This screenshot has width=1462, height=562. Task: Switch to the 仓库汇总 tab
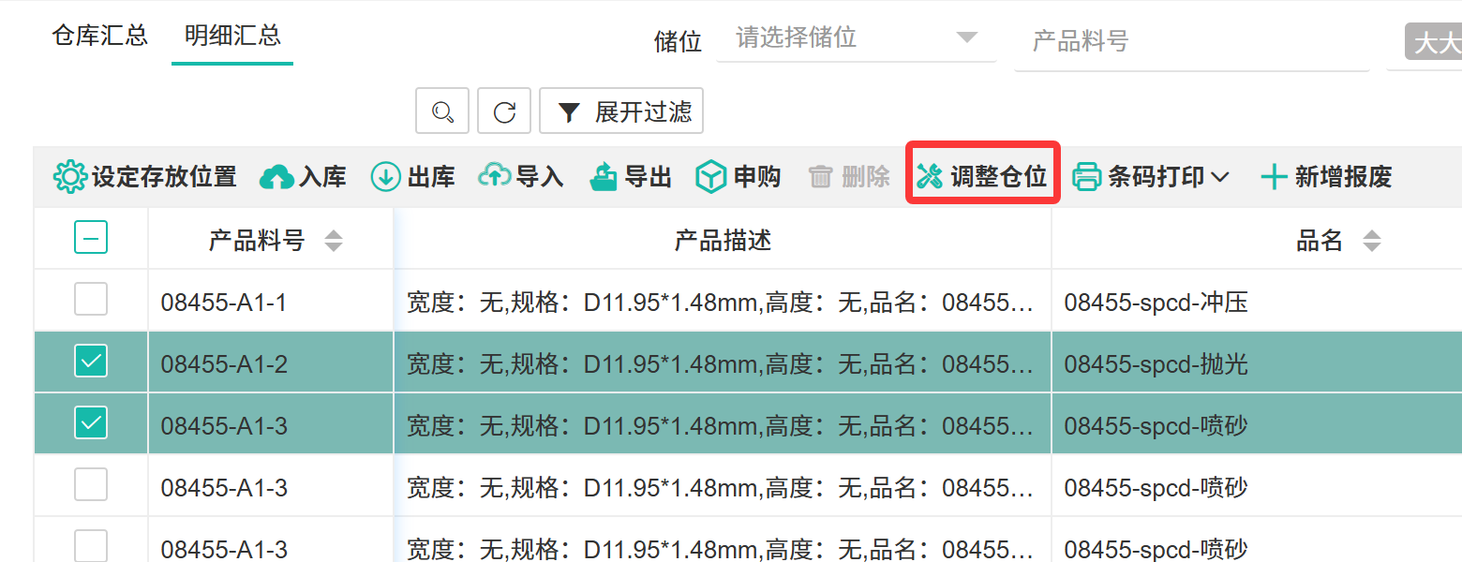[x=100, y=37]
